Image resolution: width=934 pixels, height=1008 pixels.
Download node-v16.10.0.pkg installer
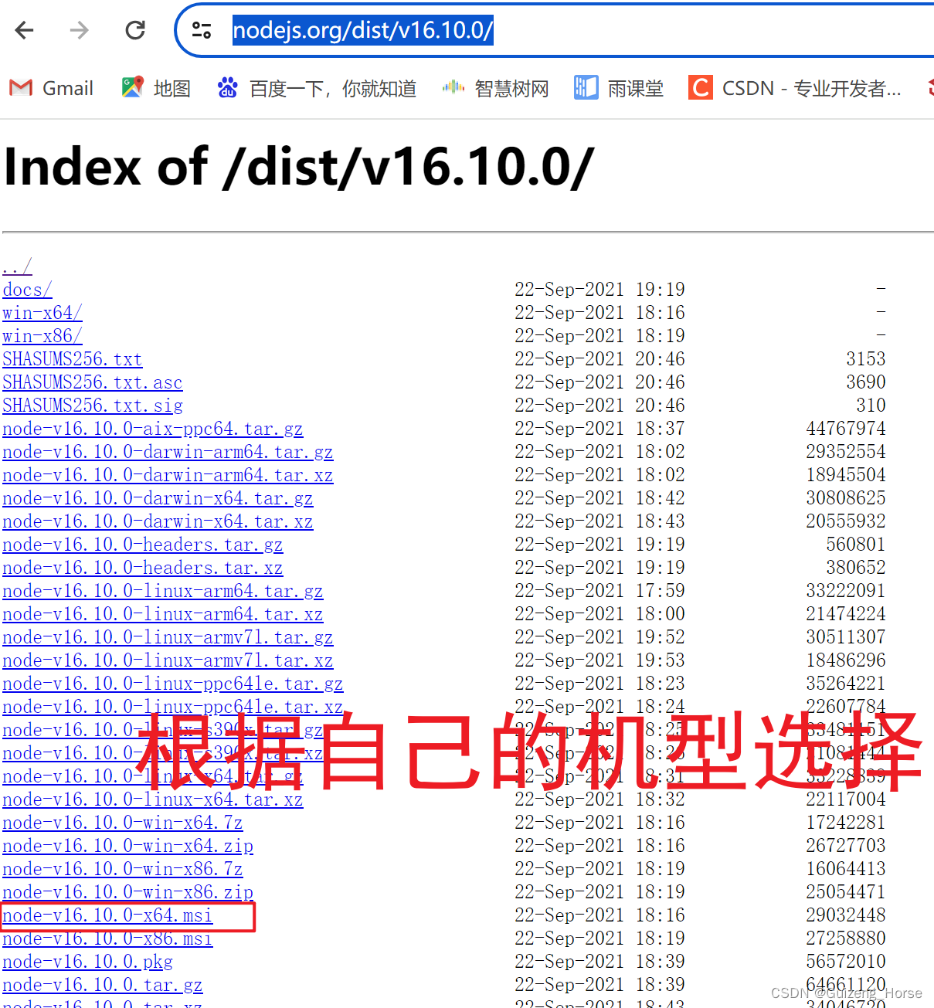(87, 962)
